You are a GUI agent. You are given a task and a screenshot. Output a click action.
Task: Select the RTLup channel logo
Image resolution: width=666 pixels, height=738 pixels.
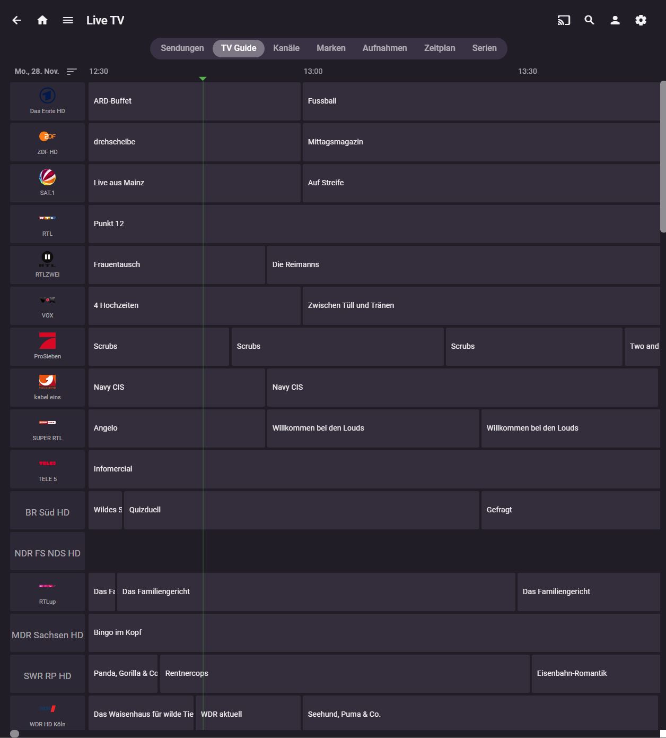point(48,586)
